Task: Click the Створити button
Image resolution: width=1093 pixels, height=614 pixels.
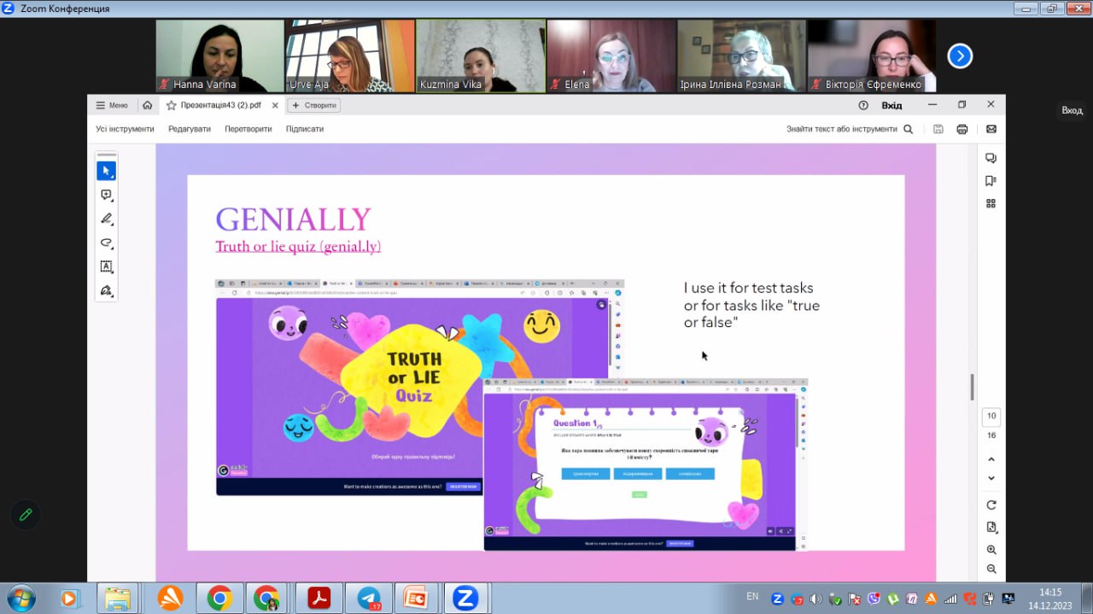Action: pyautogui.click(x=314, y=106)
